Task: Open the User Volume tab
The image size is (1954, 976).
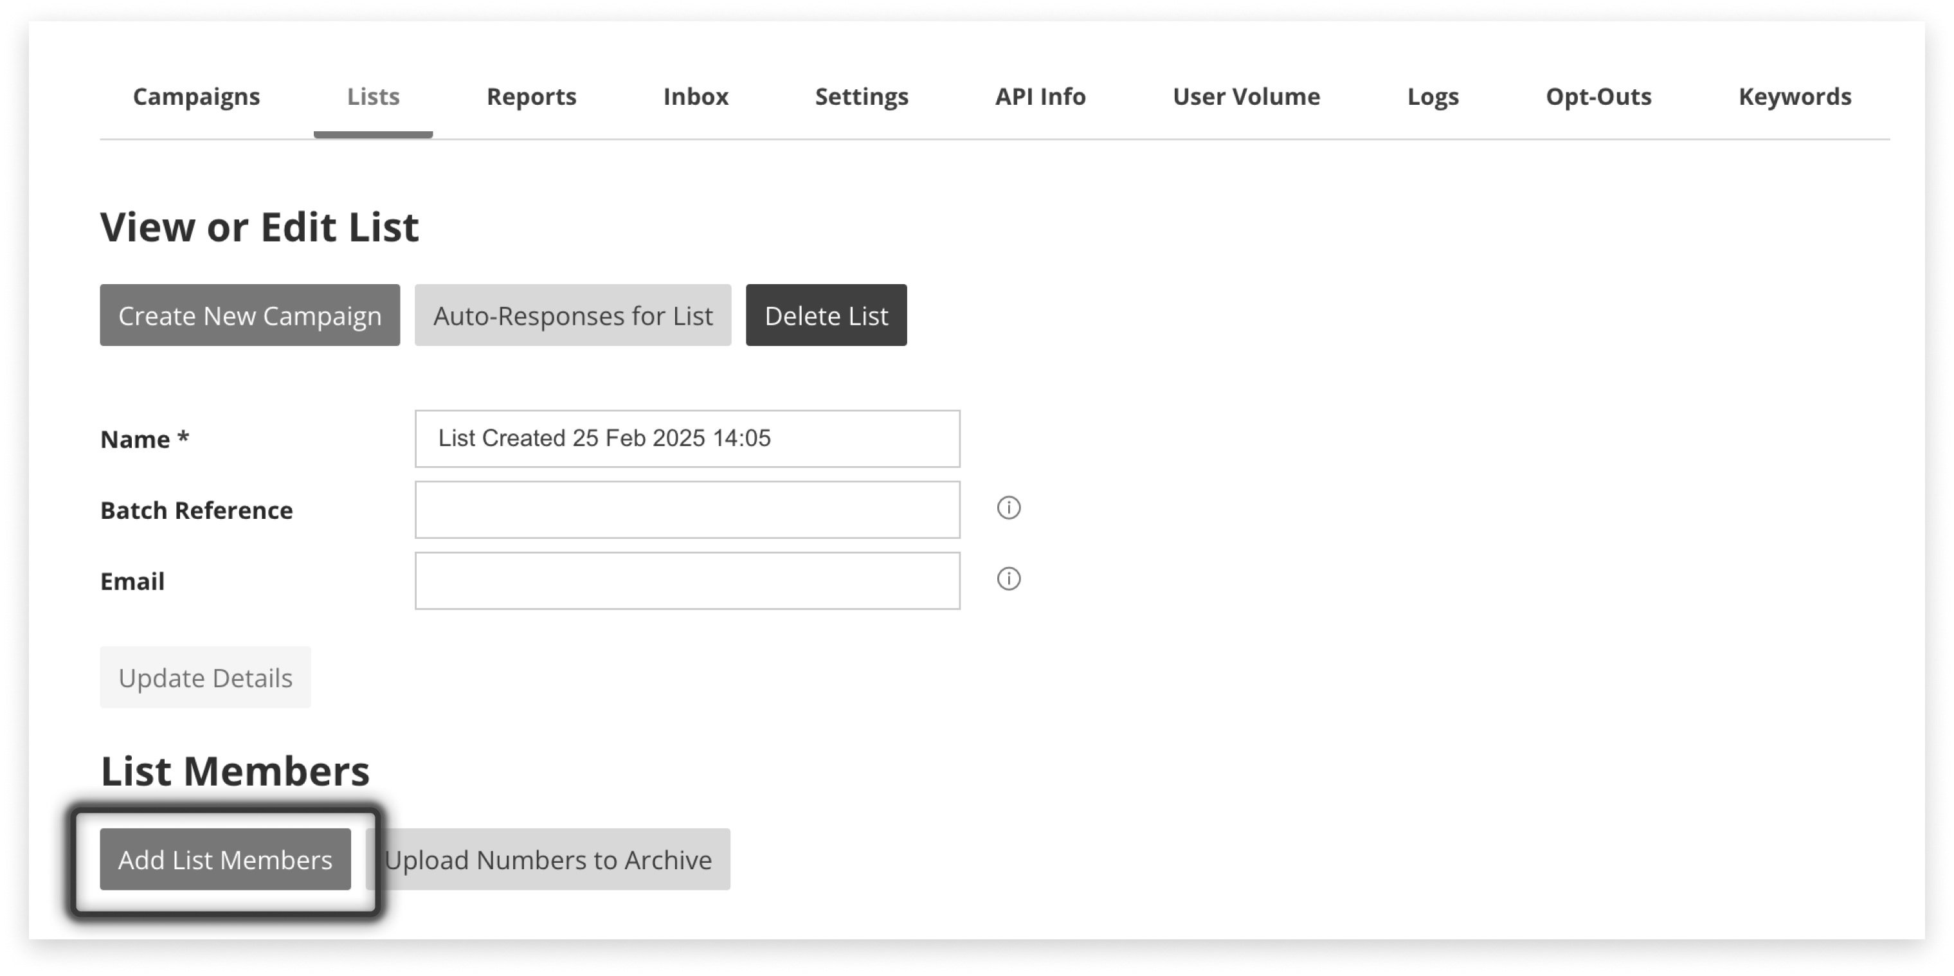Action: 1245,96
